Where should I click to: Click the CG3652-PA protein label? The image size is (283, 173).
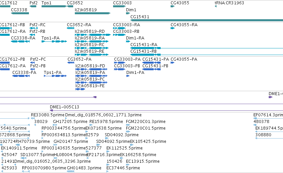[x=79, y=59]
